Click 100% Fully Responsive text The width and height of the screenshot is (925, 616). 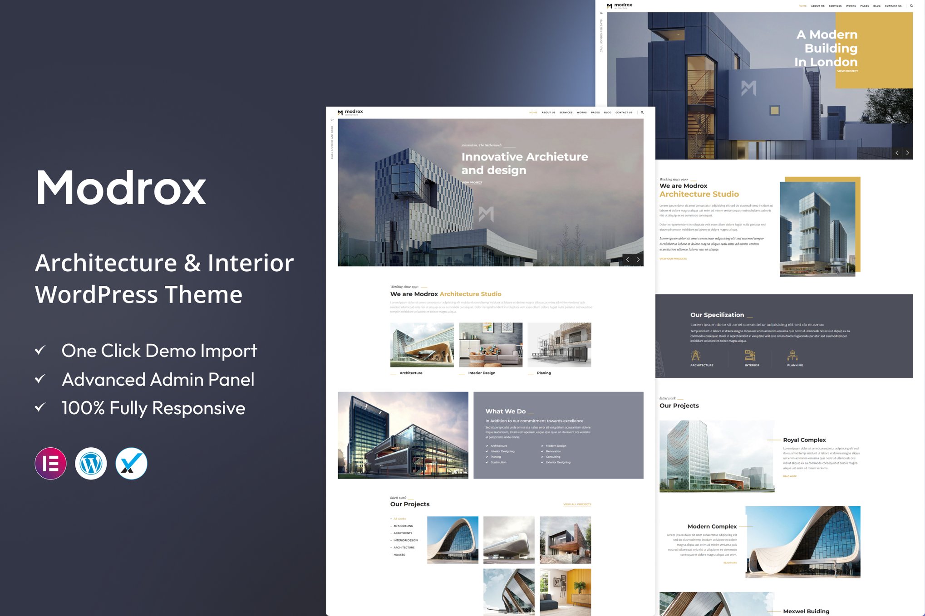click(153, 408)
